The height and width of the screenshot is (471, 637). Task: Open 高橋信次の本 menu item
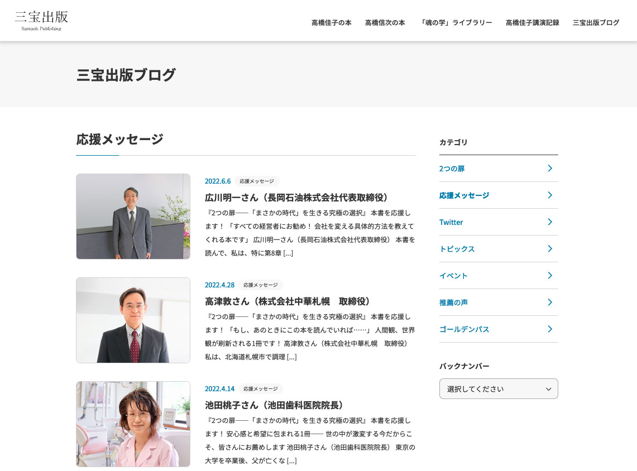pyautogui.click(x=385, y=23)
